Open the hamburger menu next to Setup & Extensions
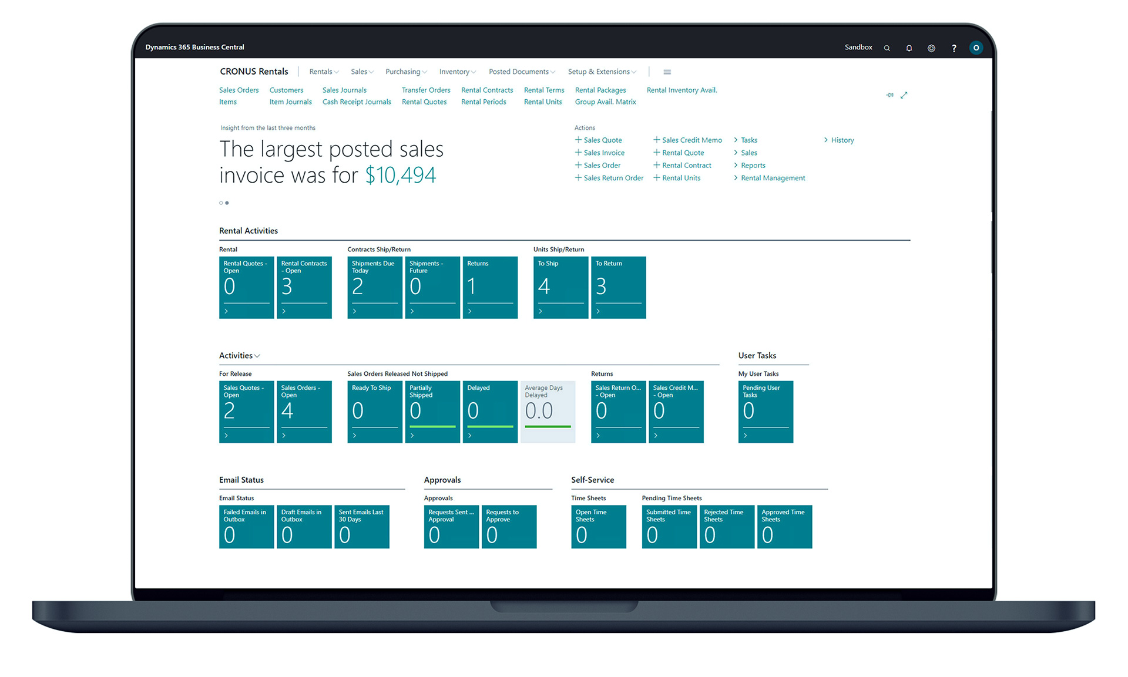This screenshot has width=1128, height=677. pyautogui.click(x=667, y=72)
